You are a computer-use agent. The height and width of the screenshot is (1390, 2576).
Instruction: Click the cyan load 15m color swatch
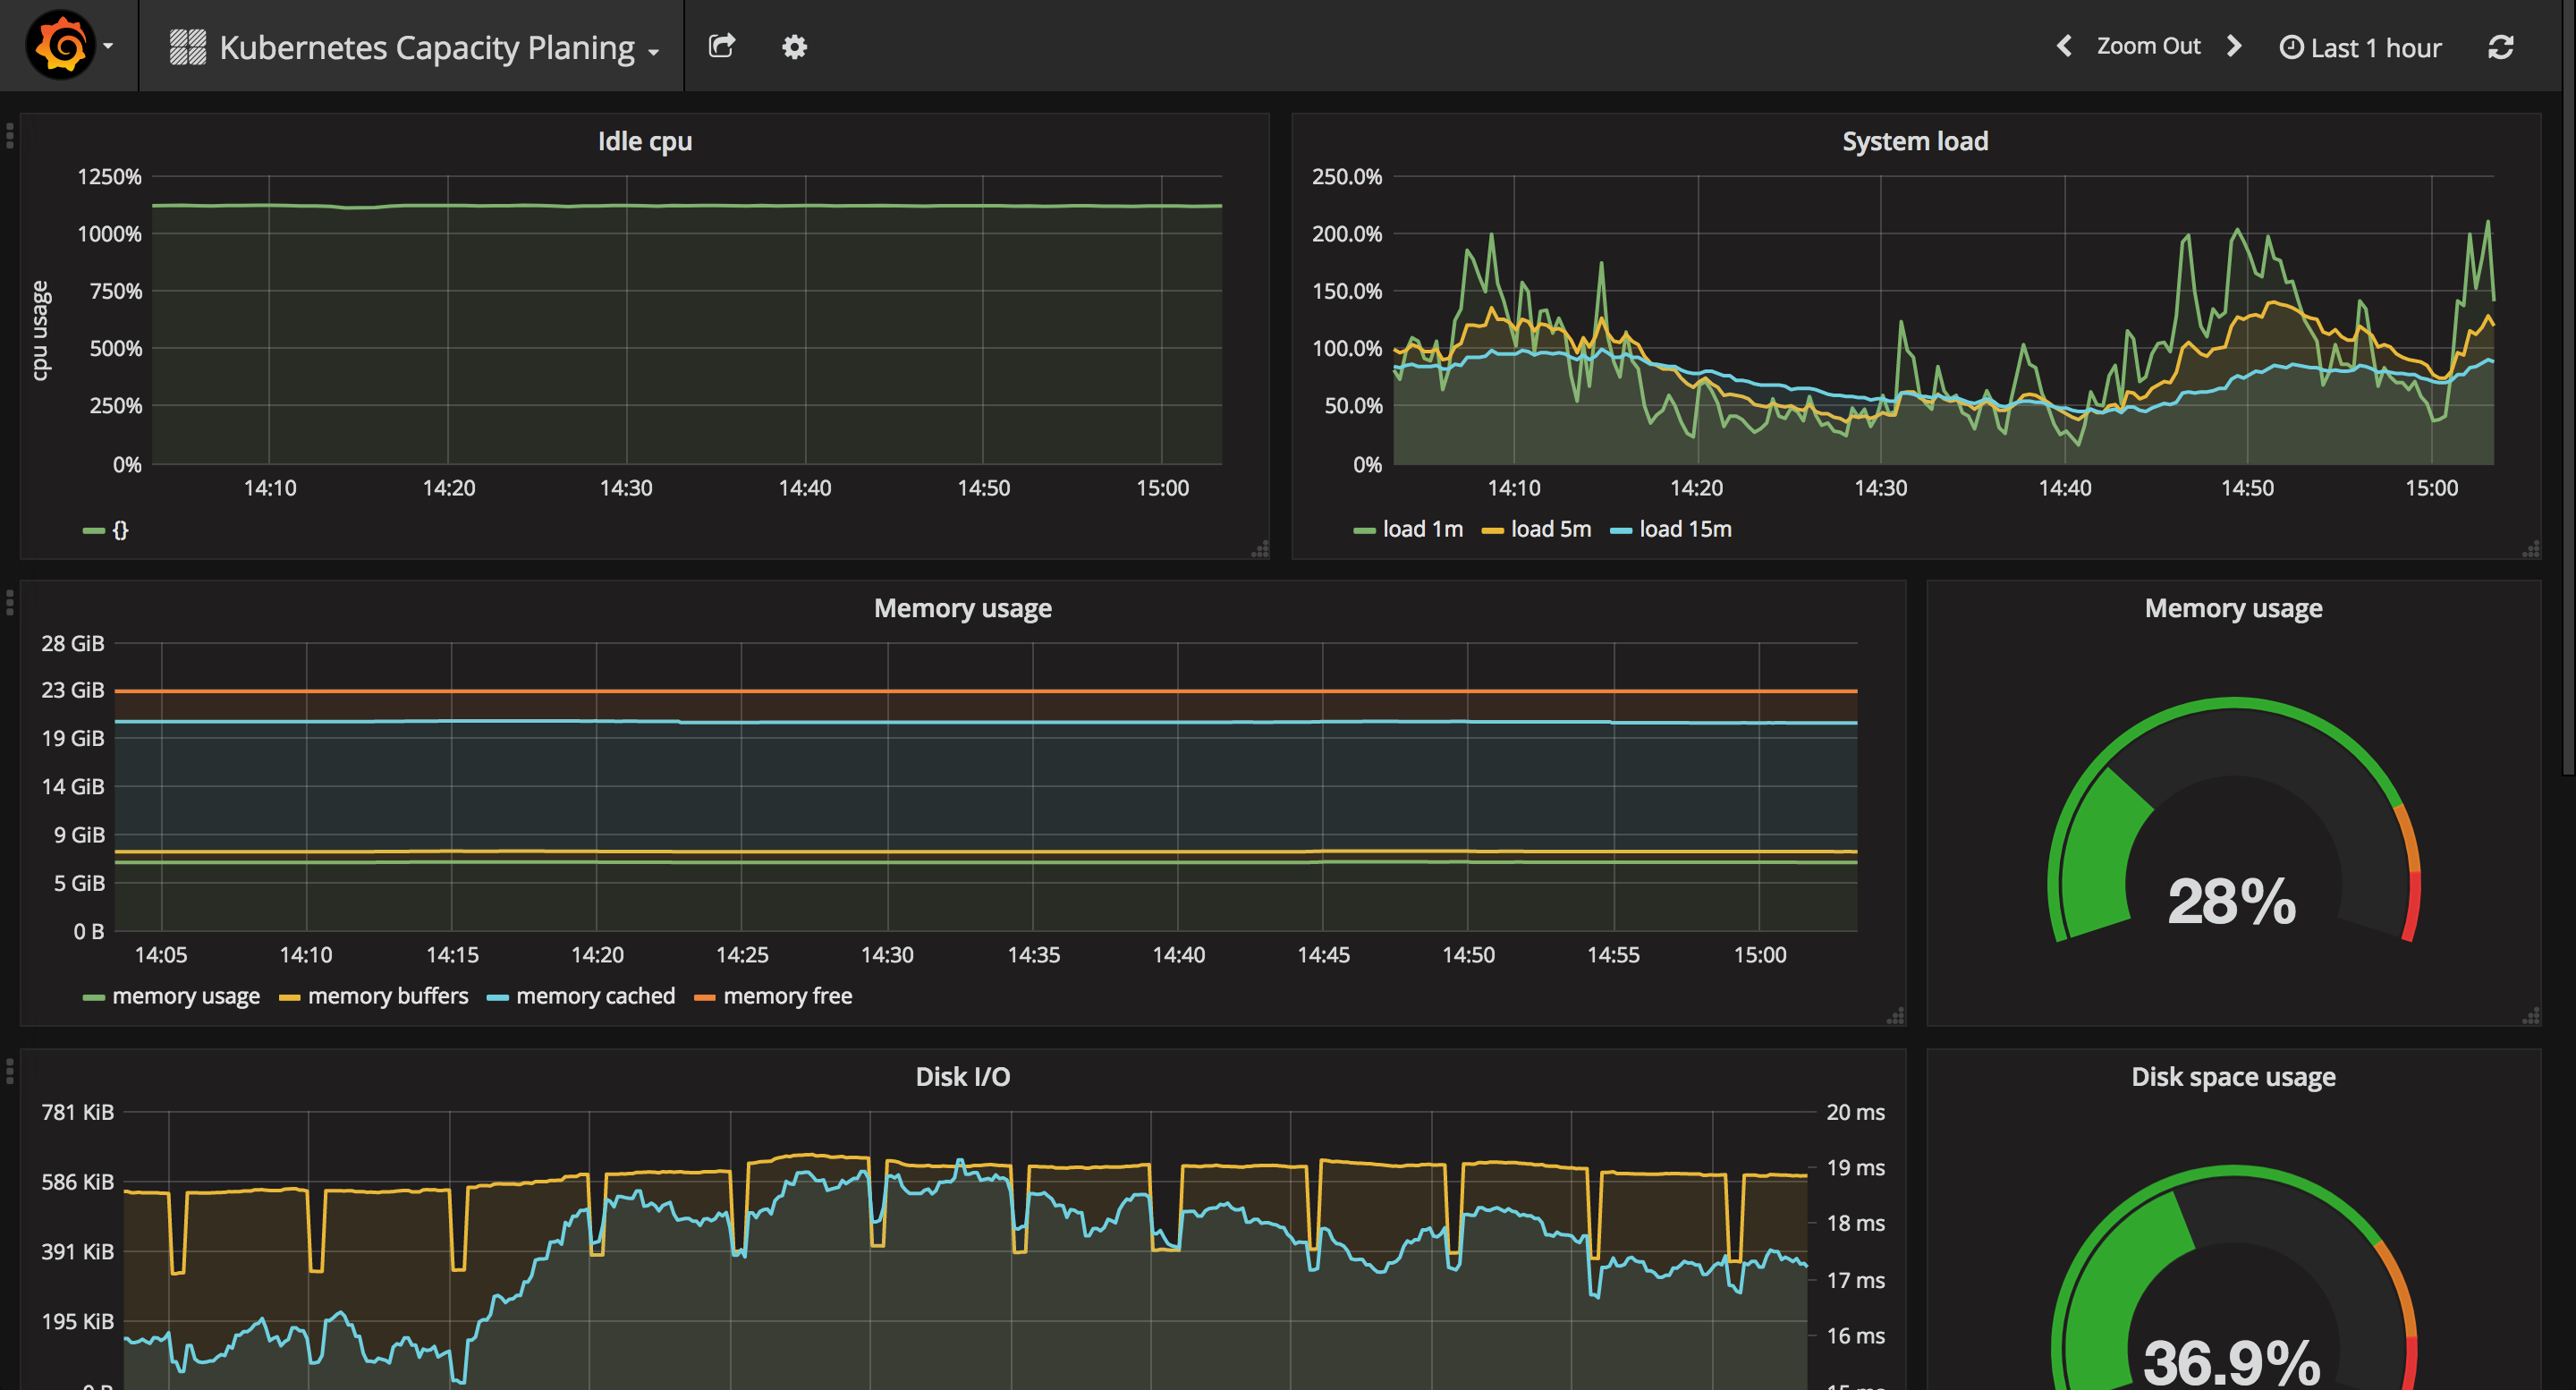(1621, 531)
